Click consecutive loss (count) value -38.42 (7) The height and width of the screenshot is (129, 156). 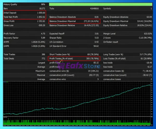point(147,75)
